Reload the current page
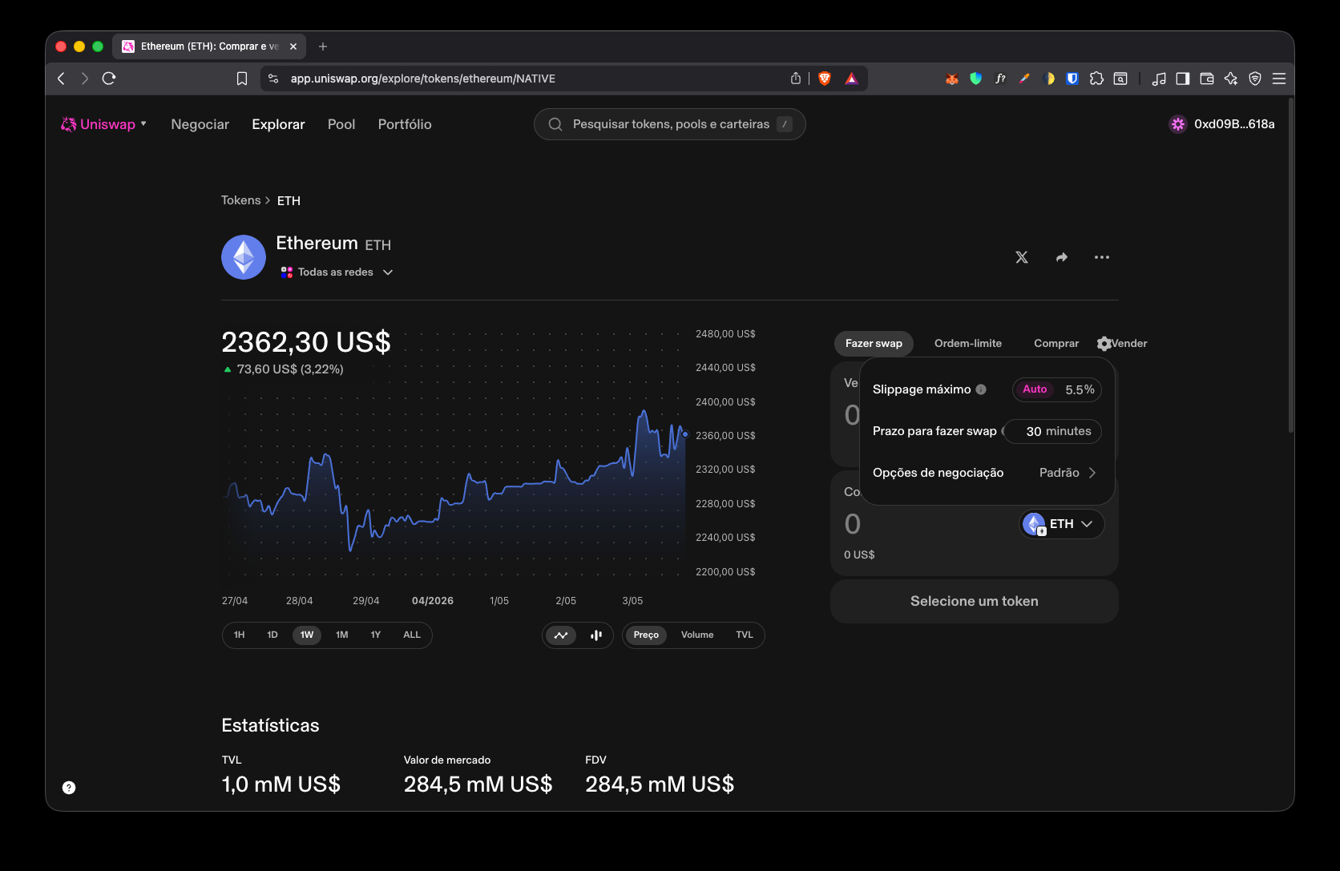 109,79
